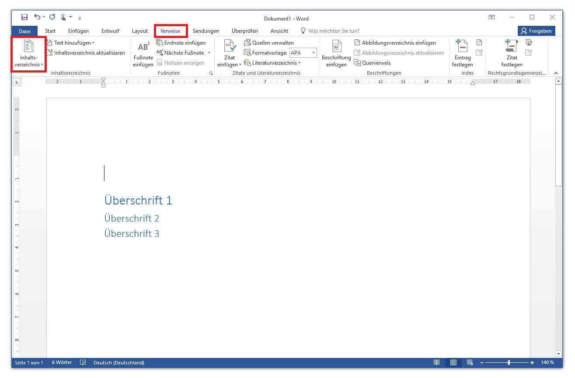Viewport: 575px width, 378px height.
Task: Open the Datei tab
Action: (25, 31)
